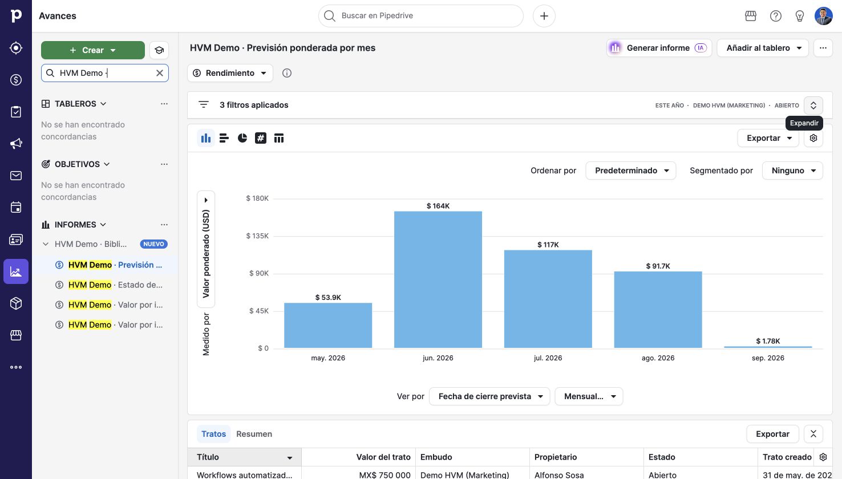Focus the HVM Demo sidebar search field
The image size is (842, 479).
coord(105,73)
